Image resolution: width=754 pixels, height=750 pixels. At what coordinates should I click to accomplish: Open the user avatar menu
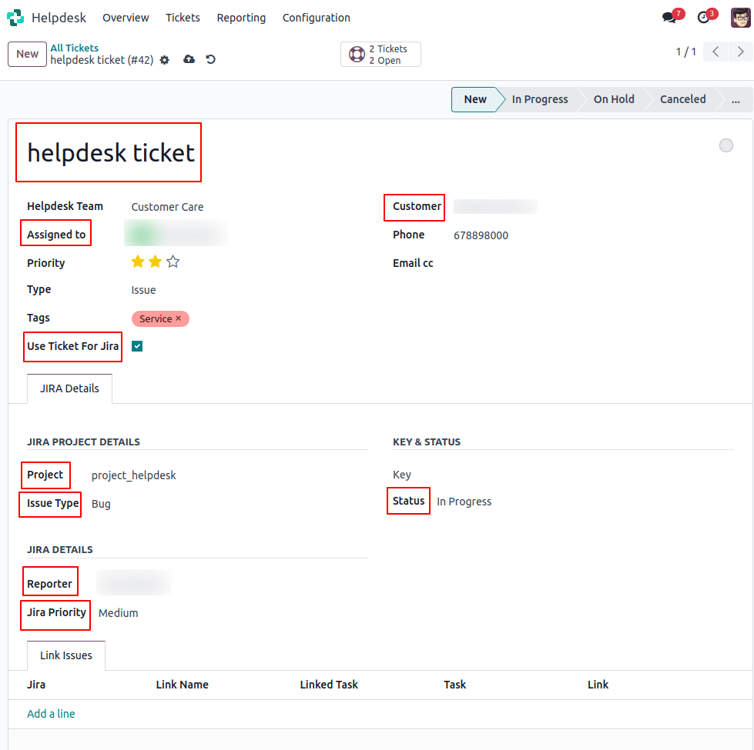[740, 18]
